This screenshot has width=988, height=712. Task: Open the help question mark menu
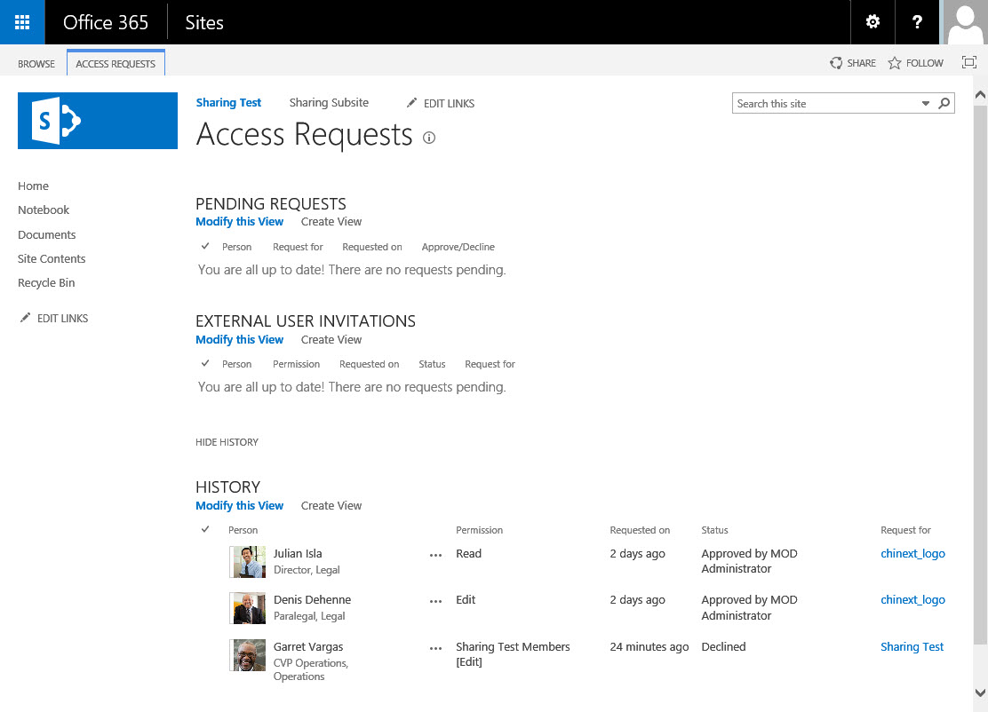(917, 22)
